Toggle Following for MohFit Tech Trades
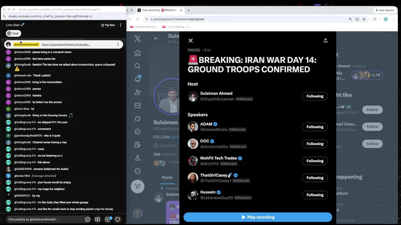Viewport: 401px width, 225px height. (x=315, y=161)
